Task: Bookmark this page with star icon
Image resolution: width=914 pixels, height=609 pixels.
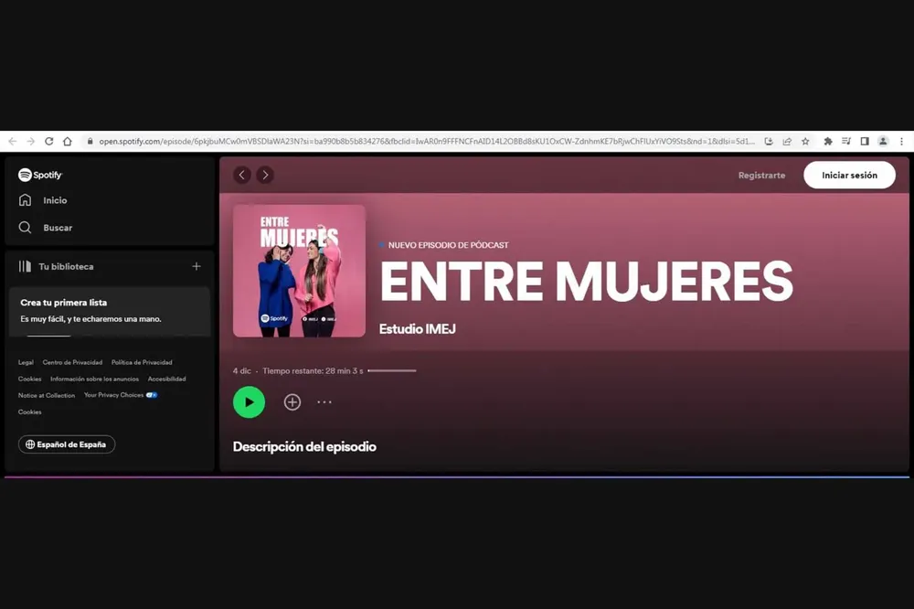Action: pyautogui.click(x=805, y=142)
